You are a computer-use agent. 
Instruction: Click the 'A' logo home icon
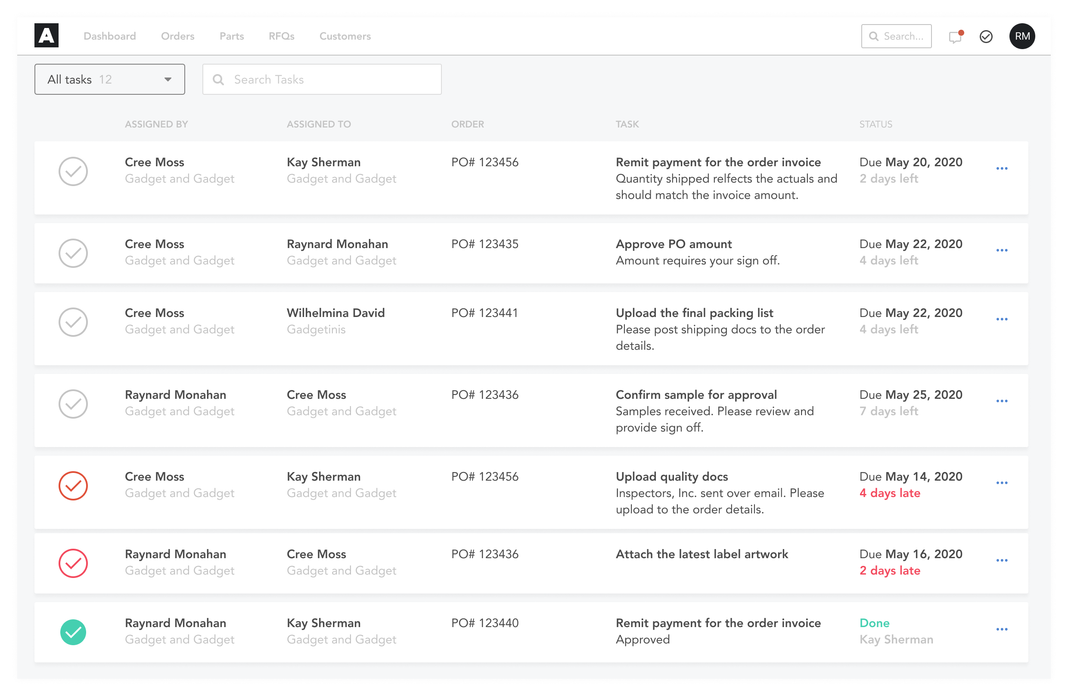tap(46, 36)
